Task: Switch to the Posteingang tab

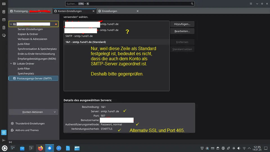Action: pos(30,11)
